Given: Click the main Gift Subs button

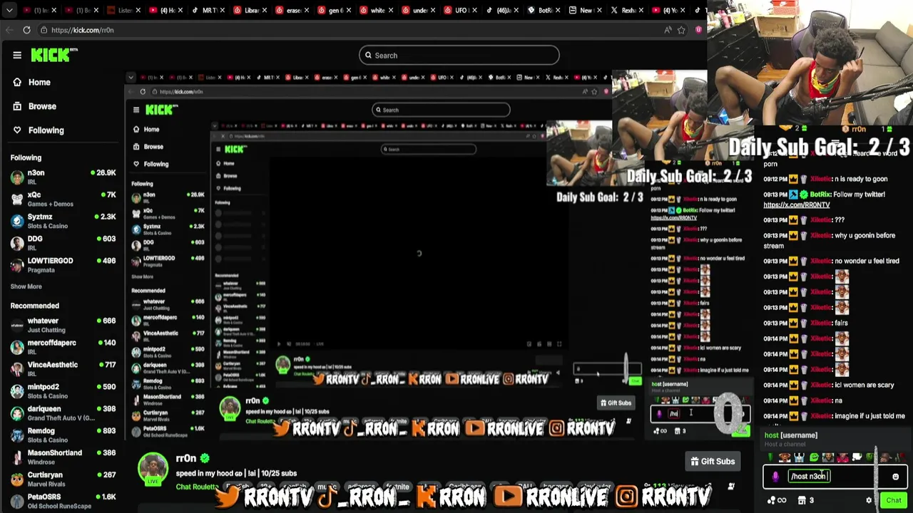Looking at the screenshot, I should point(712,462).
